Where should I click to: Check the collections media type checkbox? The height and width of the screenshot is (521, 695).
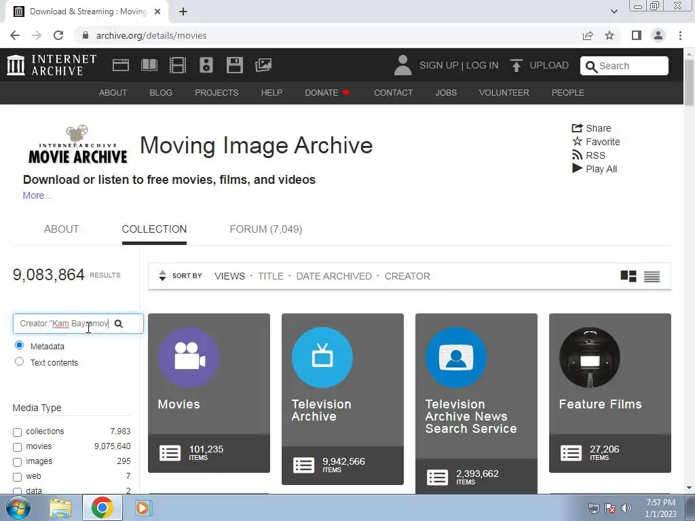[17, 432]
